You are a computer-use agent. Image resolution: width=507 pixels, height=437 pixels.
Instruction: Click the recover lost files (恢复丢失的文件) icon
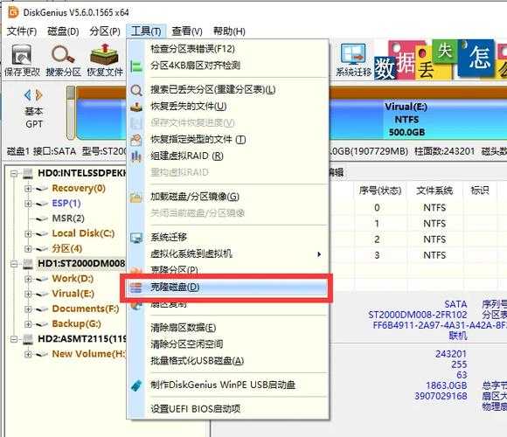[x=136, y=107]
